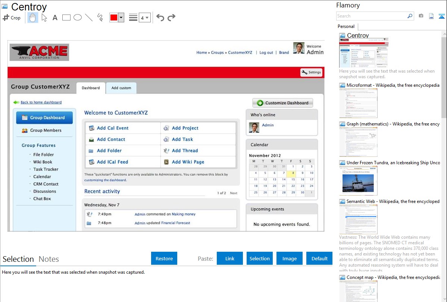The width and height of the screenshot is (447, 302).
Task: Click in the Flamory search field
Action: pos(371,16)
